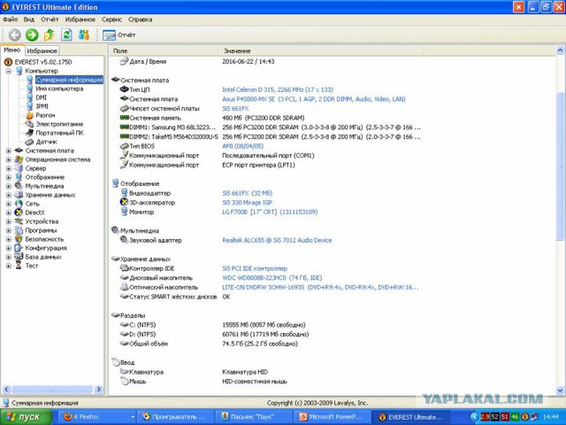Click the Back navigation arrow icon

15,35
